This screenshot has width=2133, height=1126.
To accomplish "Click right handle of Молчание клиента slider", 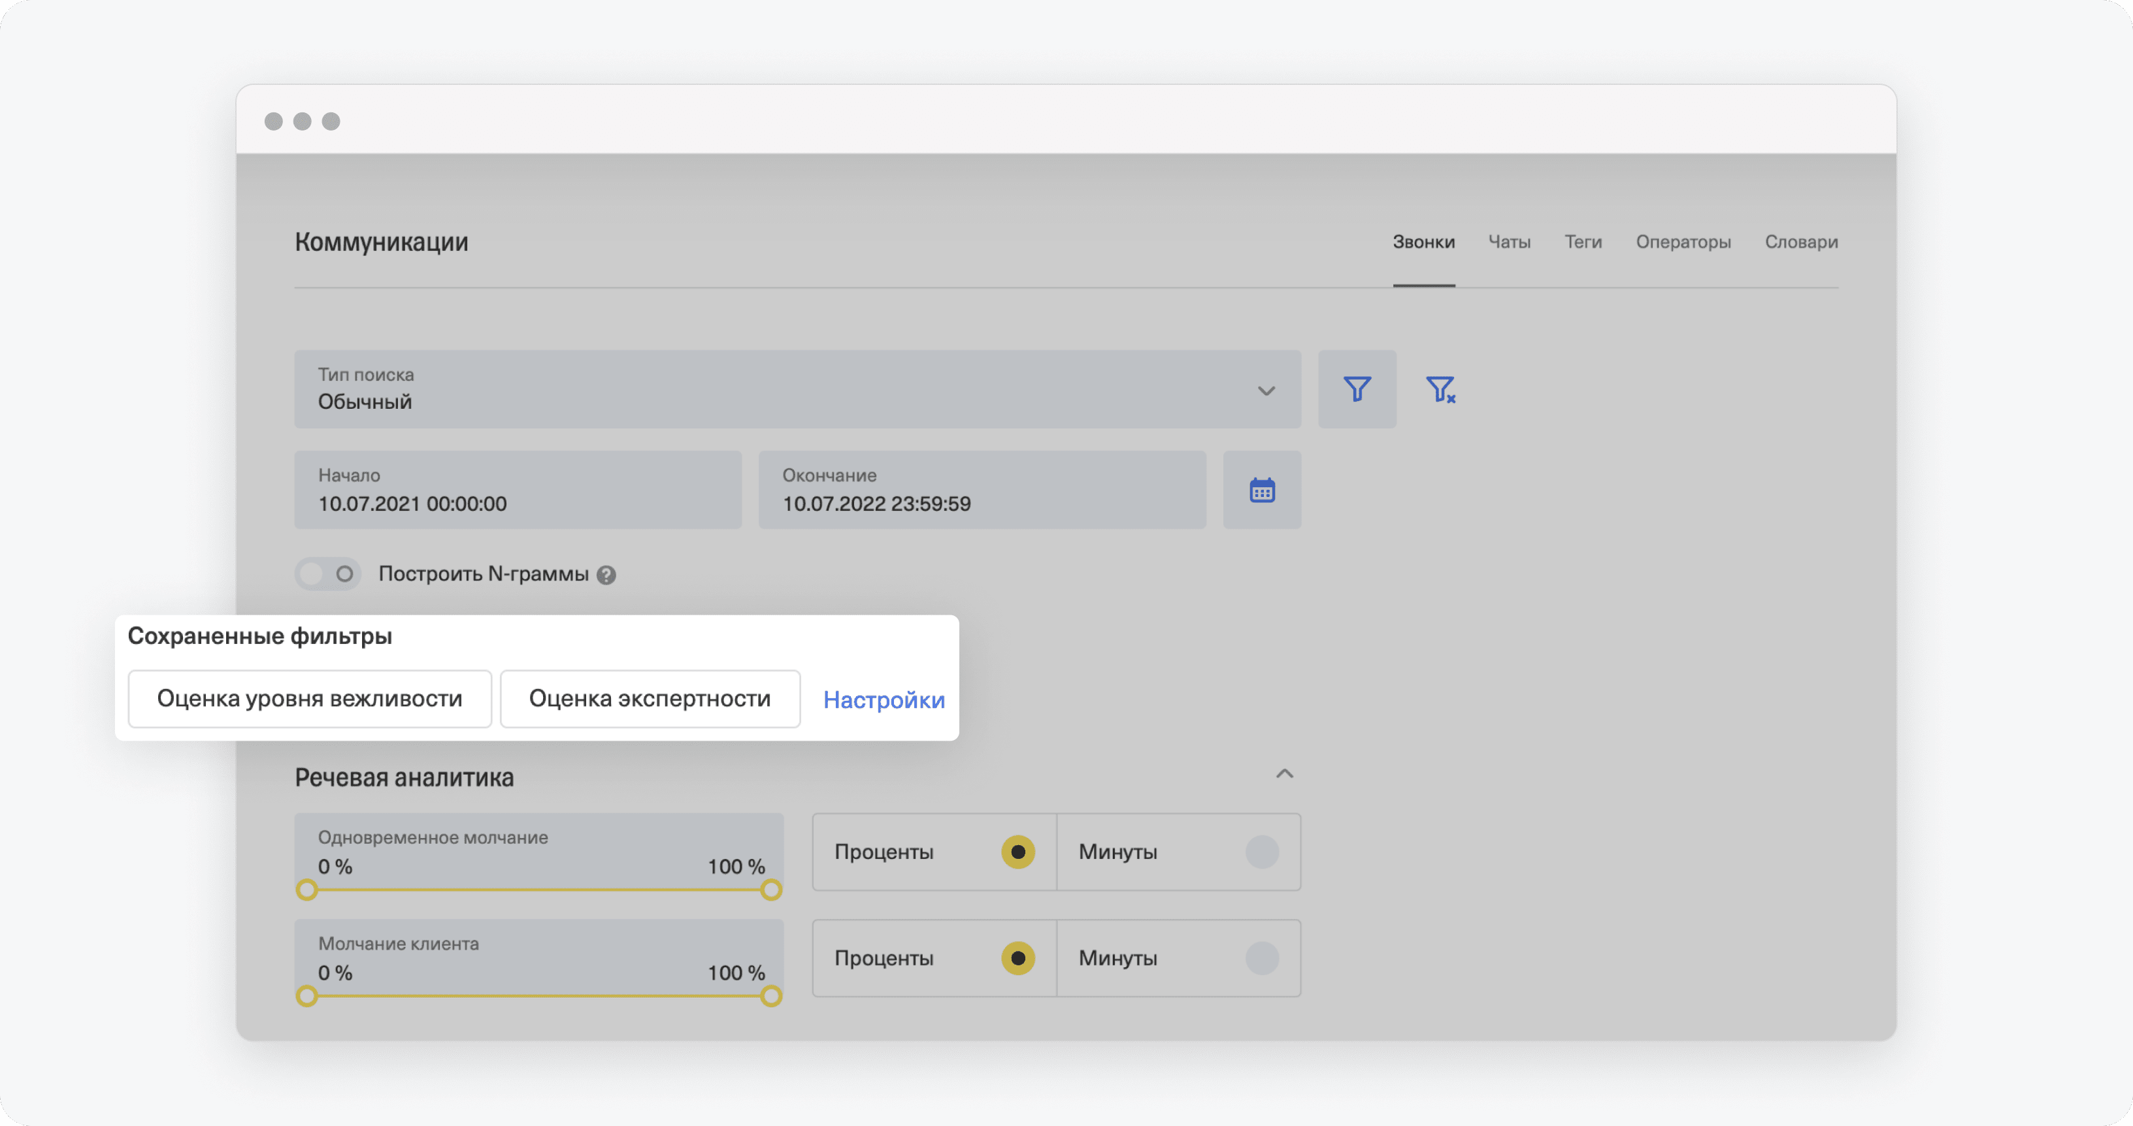I will pyautogui.click(x=771, y=996).
